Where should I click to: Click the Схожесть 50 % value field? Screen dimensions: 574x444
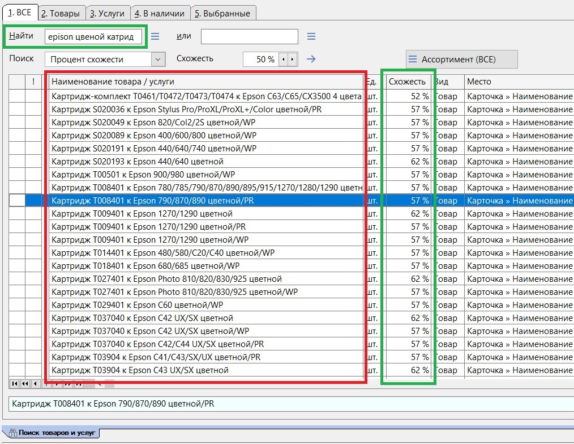pyautogui.click(x=260, y=59)
